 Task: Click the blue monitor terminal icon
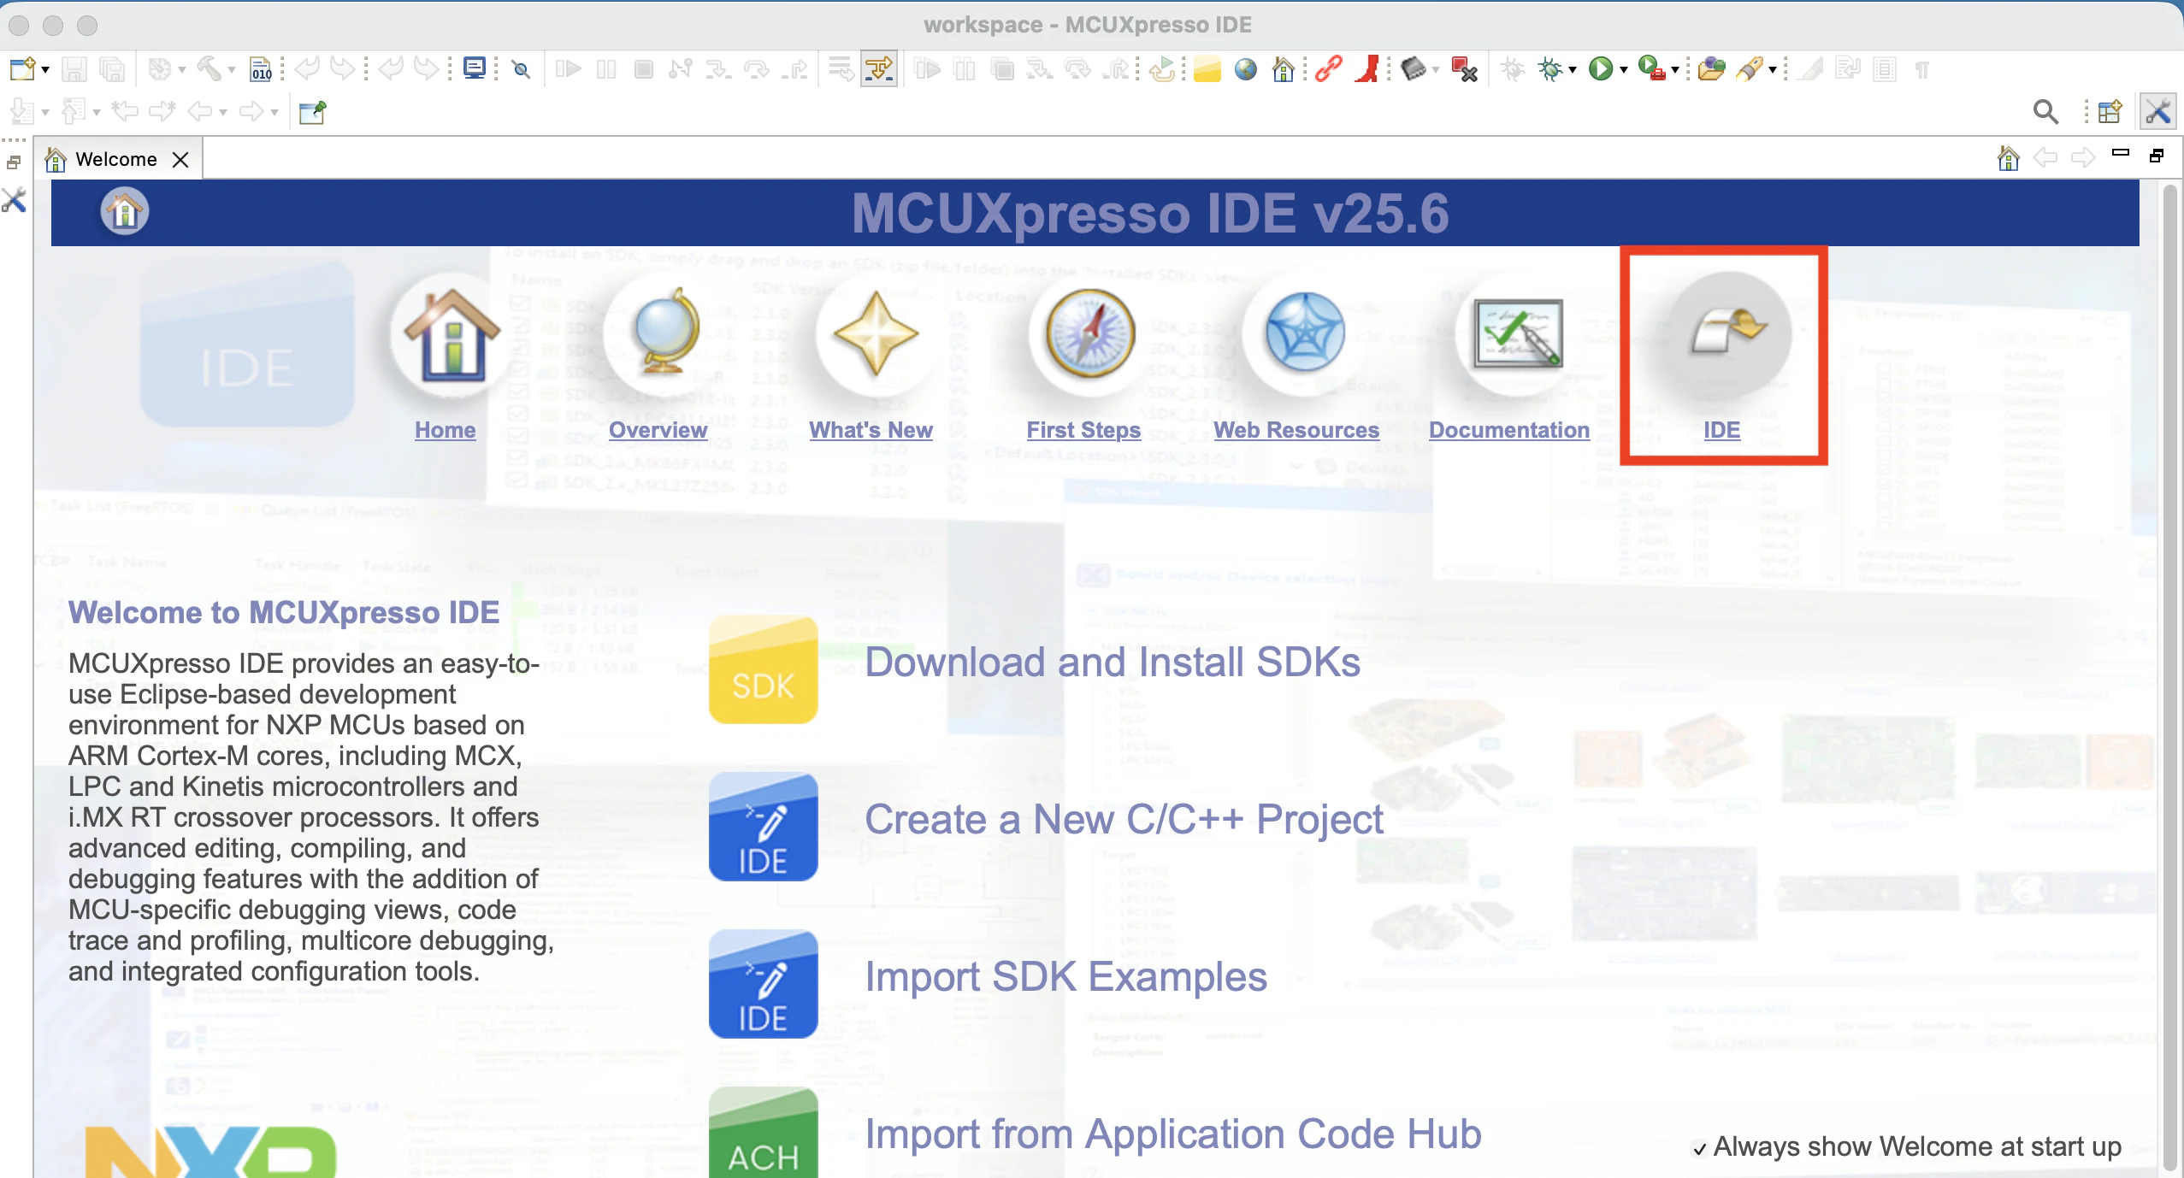[x=475, y=68]
